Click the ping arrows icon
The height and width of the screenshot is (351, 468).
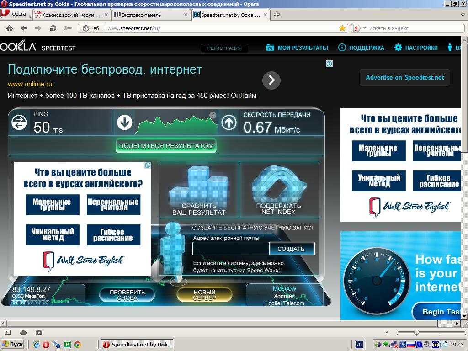19,122
